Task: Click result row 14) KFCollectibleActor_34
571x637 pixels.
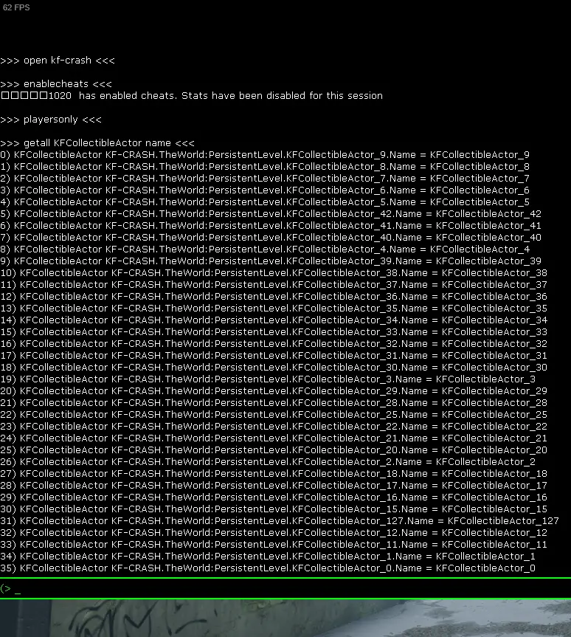Action: click(x=274, y=320)
